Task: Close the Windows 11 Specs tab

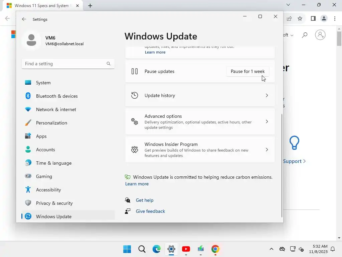Action: [x=77, y=6]
